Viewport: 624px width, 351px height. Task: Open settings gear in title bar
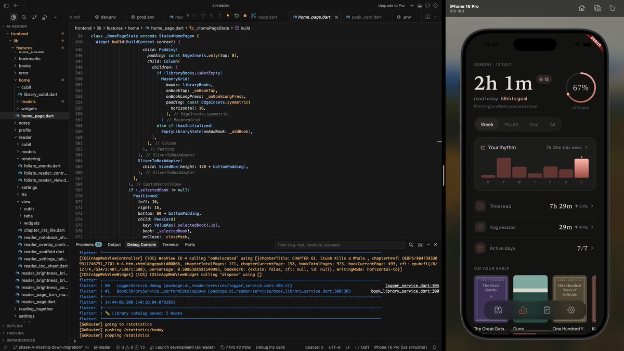coord(436,5)
